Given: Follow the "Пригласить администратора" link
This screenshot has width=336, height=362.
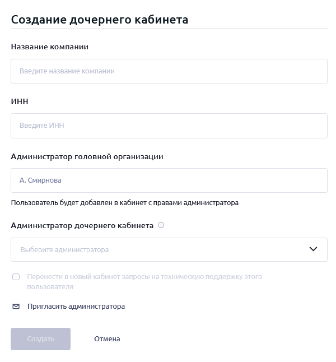Looking at the screenshot, I should click(x=76, y=307).
